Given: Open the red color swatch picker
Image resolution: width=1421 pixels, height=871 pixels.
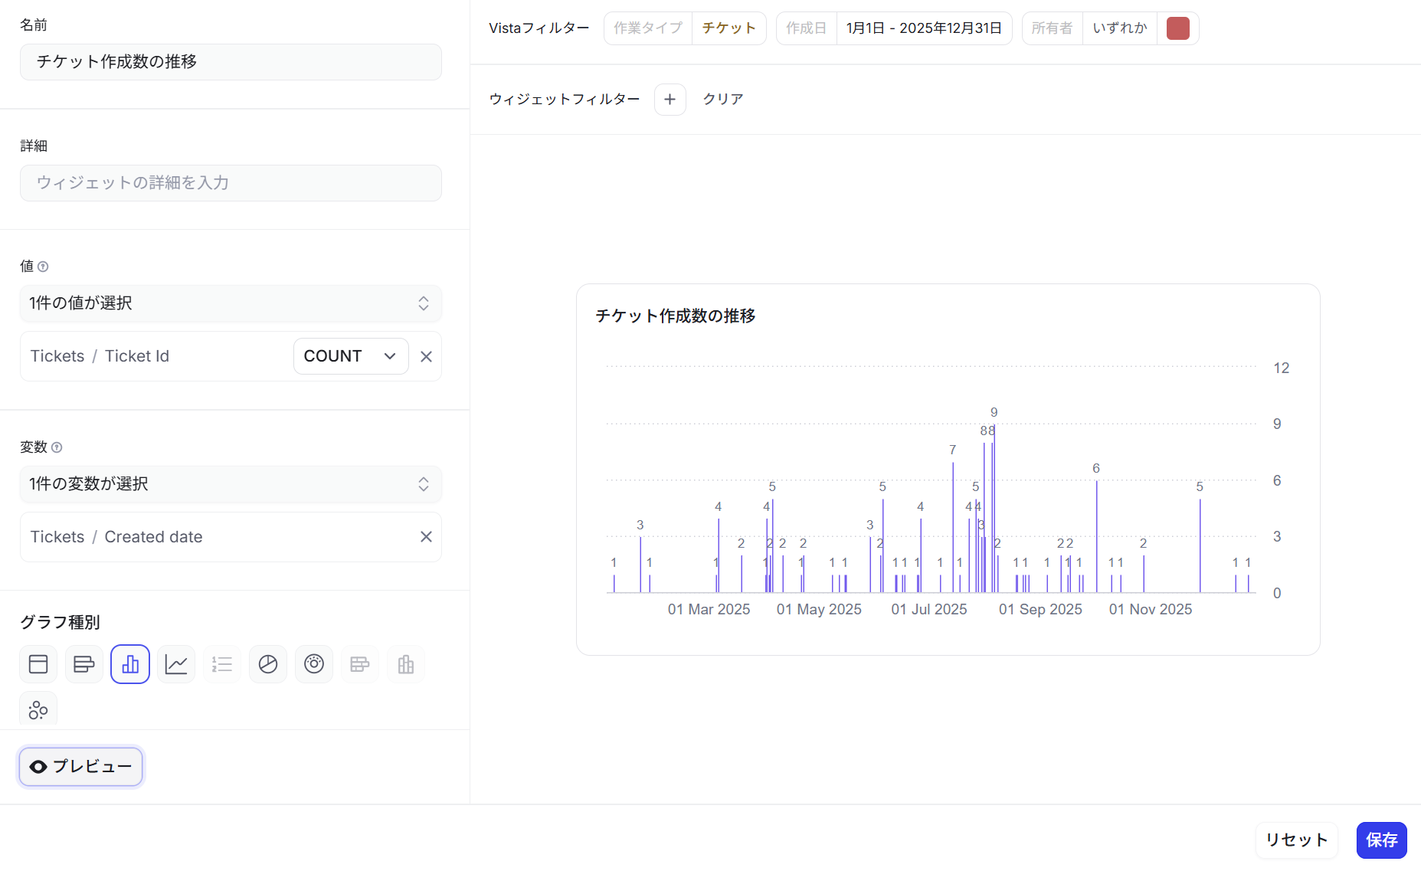Looking at the screenshot, I should pos(1177,28).
